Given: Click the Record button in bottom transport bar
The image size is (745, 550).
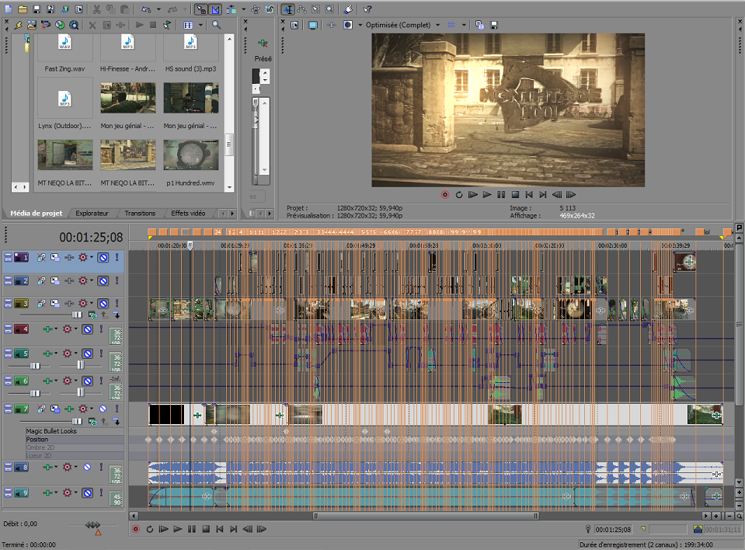Looking at the screenshot, I should tap(135, 529).
